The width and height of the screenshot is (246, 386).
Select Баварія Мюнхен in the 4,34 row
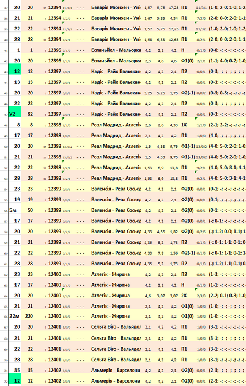[x=116, y=18]
